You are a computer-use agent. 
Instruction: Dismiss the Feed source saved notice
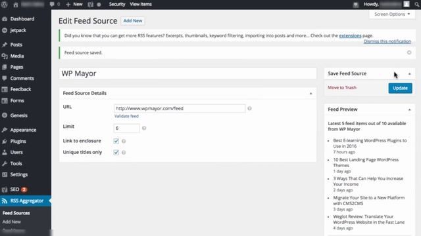click(409, 52)
